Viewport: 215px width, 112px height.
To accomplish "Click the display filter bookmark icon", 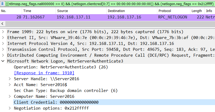I will point(2,4).
